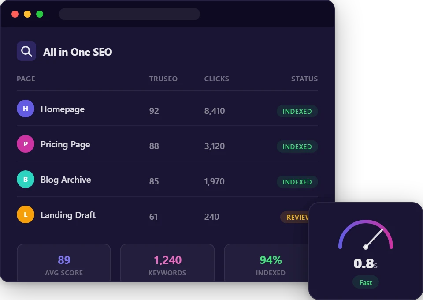
Task: Click the Fast speed badge
Action: pyautogui.click(x=366, y=282)
